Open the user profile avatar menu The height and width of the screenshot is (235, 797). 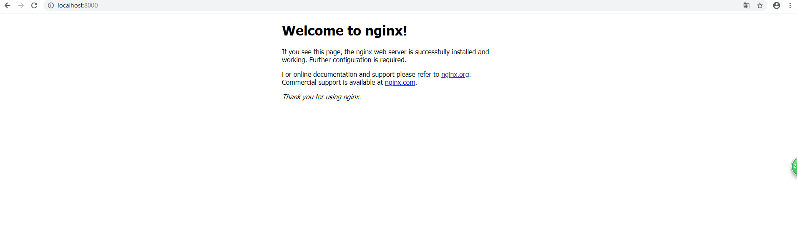[777, 5]
